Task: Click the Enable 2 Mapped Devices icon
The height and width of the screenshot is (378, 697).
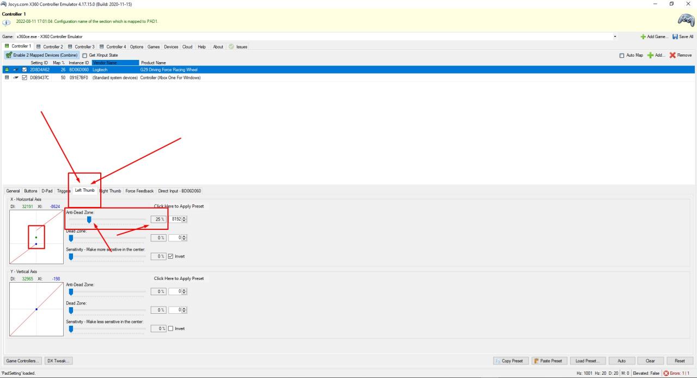Action: 9,55
